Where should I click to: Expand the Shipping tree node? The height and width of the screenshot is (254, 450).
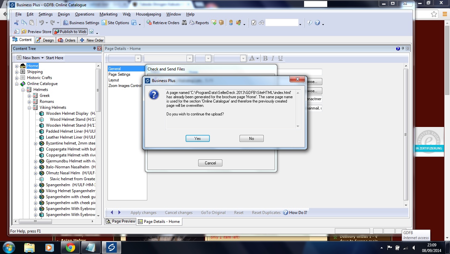17,72
